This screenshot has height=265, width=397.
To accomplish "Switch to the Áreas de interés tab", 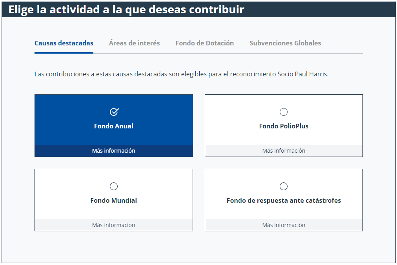I will tap(134, 43).
